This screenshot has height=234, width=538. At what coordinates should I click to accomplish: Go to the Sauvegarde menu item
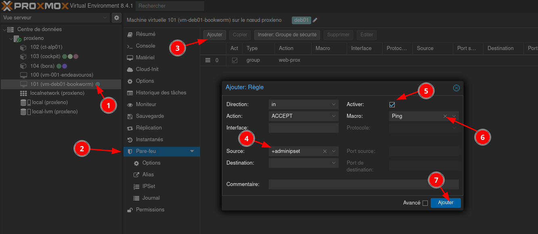coord(150,116)
